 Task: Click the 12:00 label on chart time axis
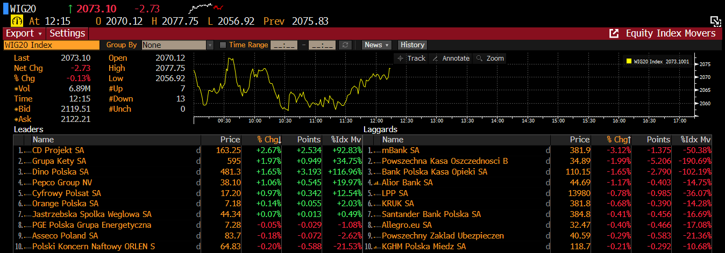point(376,120)
